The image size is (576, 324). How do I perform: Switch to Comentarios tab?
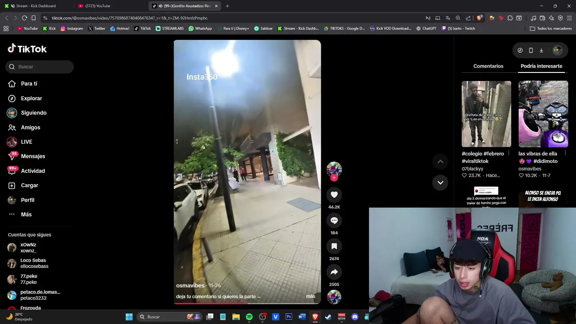point(488,66)
